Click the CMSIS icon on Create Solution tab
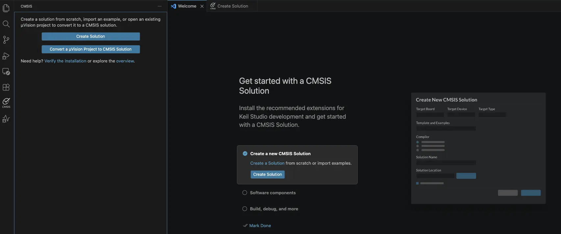This screenshot has width=561, height=234. pos(213,6)
